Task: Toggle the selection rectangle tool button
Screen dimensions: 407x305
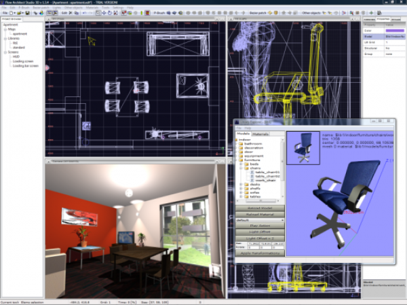Action: (x=98, y=13)
